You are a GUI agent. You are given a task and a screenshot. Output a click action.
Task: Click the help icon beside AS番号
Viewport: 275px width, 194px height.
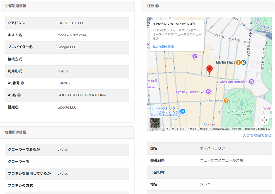click(22, 83)
